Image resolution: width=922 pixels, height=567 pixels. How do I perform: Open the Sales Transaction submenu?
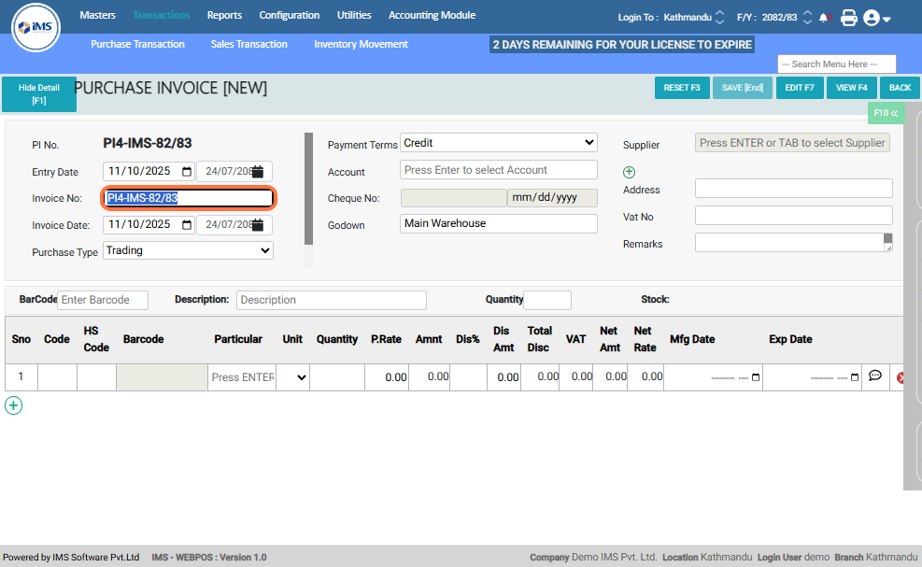[x=249, y=44]
